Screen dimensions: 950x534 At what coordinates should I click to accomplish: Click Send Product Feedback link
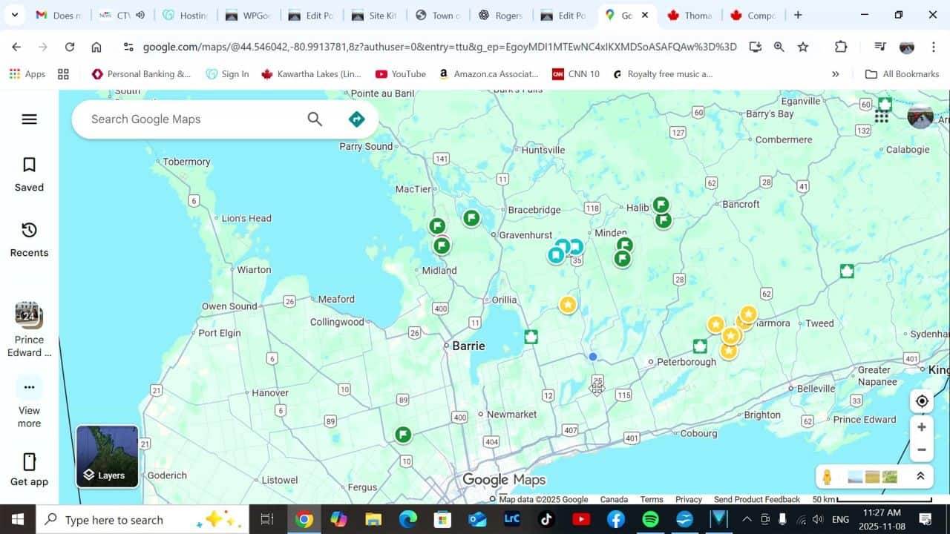(x=756, y=499)
